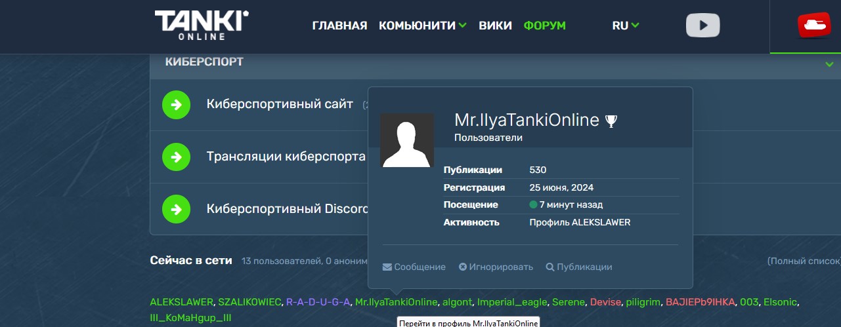Open Полный список of online users

tap(804, 261)
